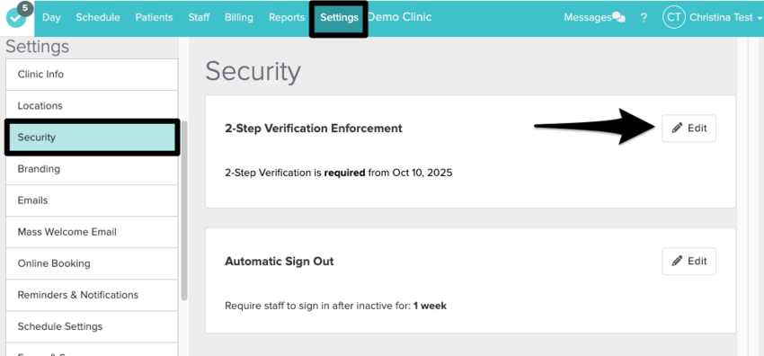Open the Messages chat bubbles icon
Viewport: 764px width, 356px height.
(x=618, y=18)
